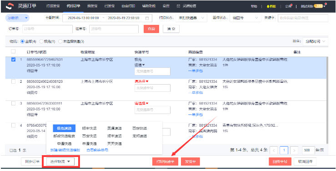
Task: Switch to the 代打订单 tab
Action: pos(74,6)
